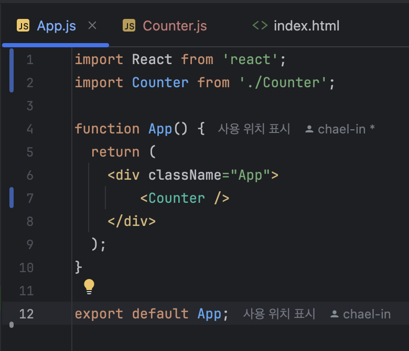
Task: Click '사용 위치 표시' hint beside function App
Action: point(254,129)
